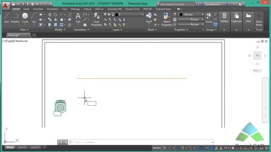Click the Undo quick access arrow
The height and width of the screenshot is (152, 271).
click(x=37, y=4)
